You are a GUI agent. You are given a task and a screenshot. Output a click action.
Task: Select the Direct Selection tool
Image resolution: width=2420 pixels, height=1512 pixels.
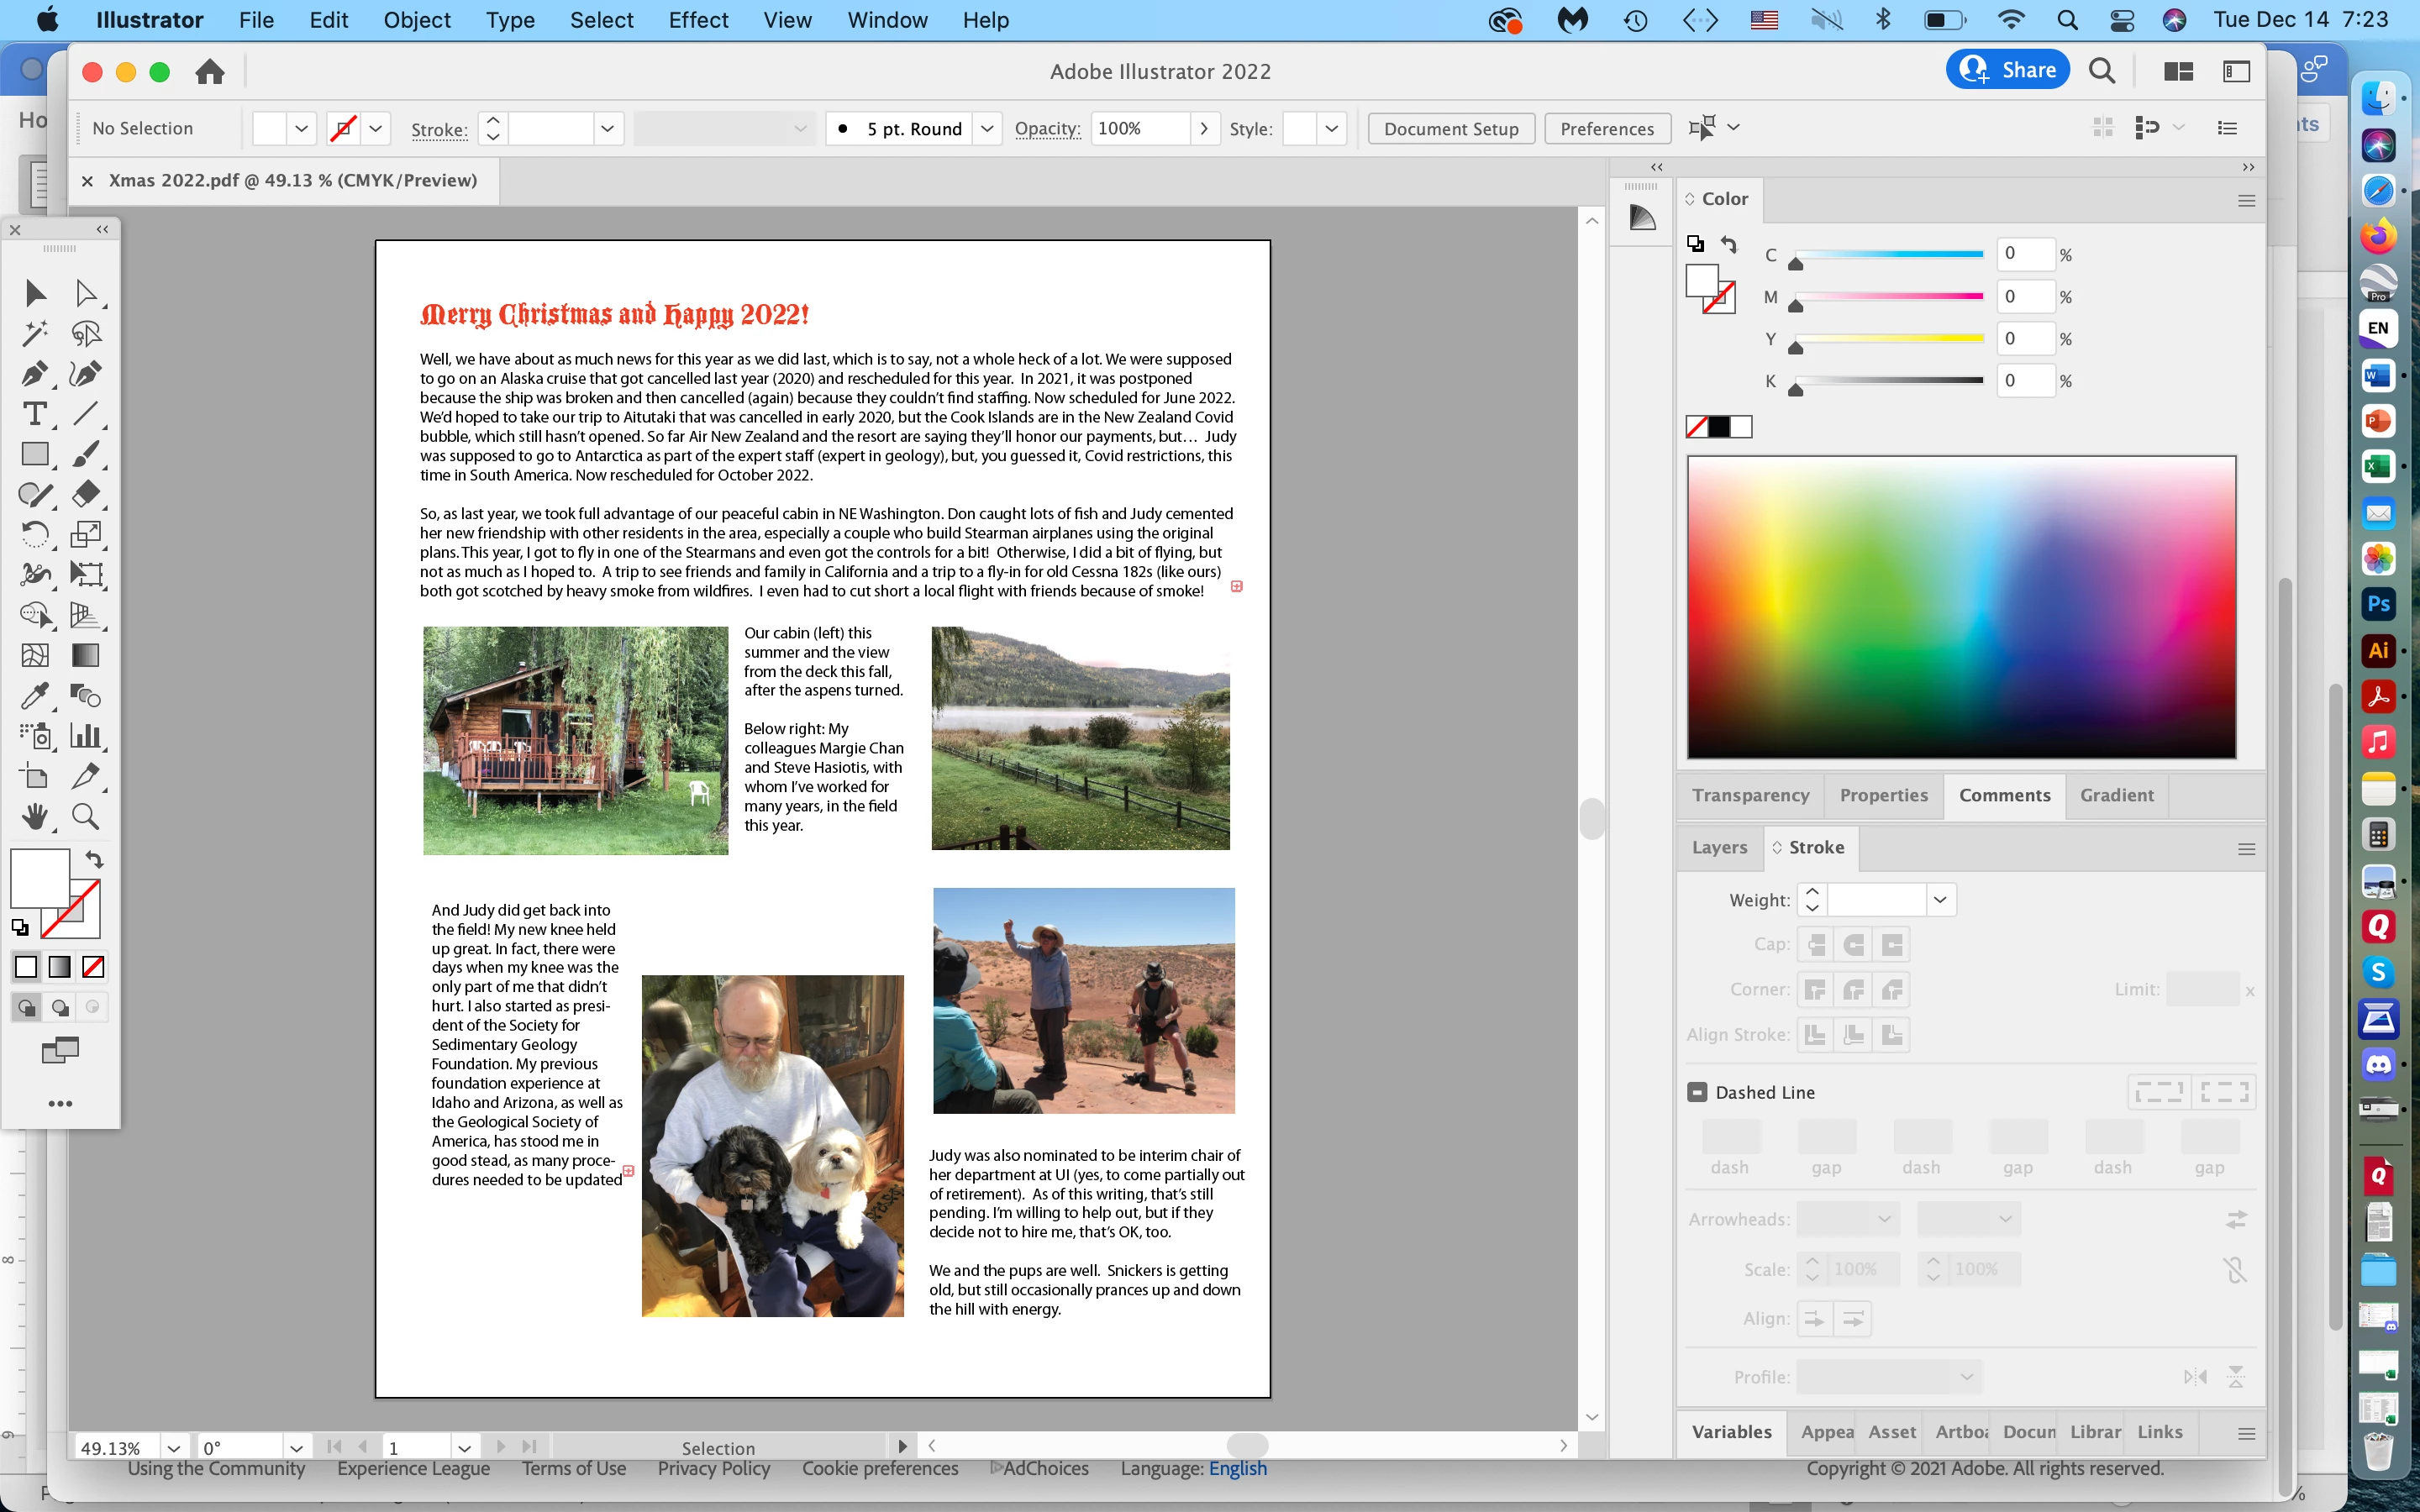pyautogui.click(x=86, y=293)
